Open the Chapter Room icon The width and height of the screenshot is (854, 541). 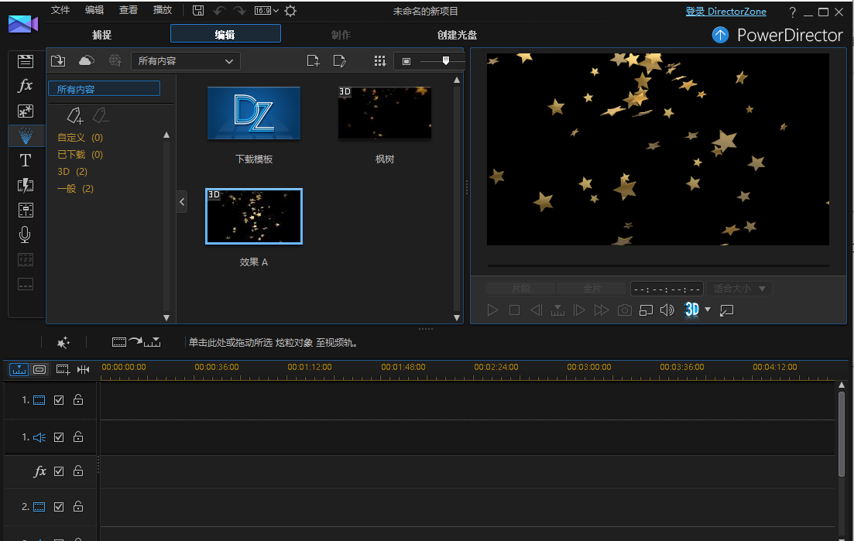pos(25,259)
